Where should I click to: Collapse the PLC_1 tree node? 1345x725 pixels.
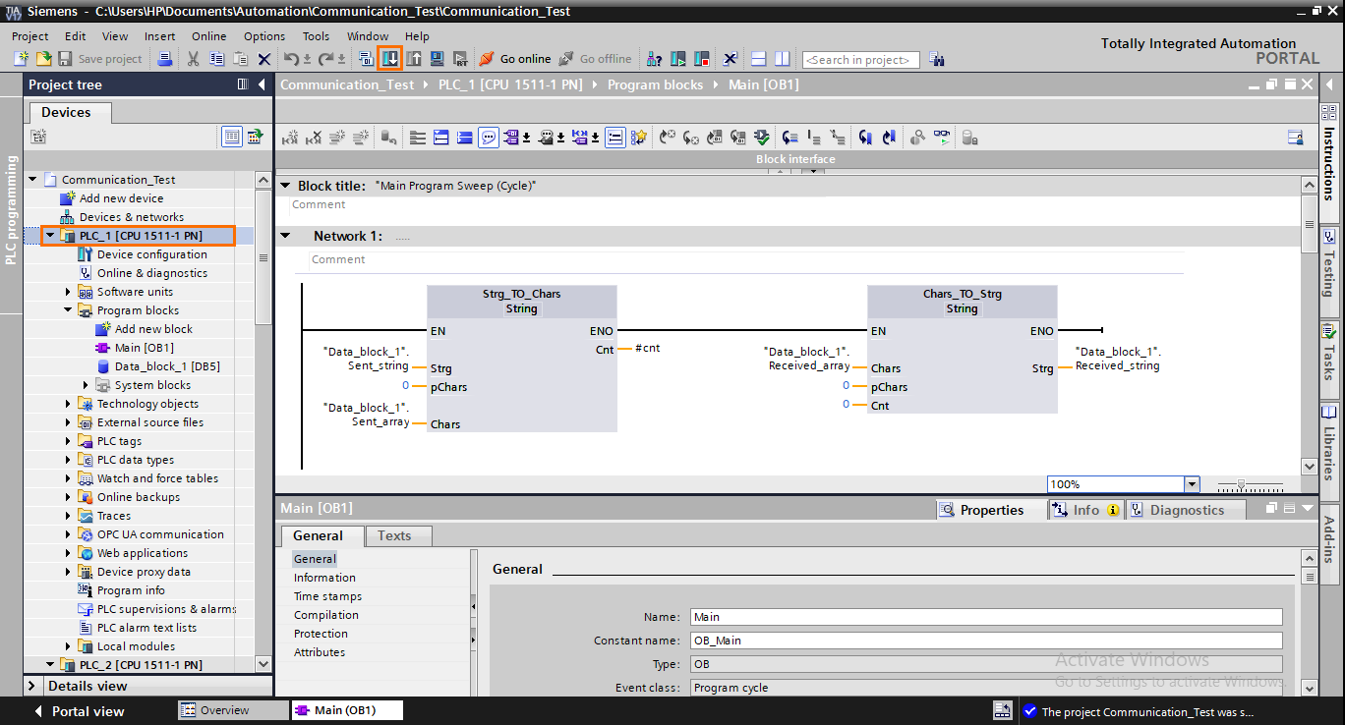click(49, 236)
